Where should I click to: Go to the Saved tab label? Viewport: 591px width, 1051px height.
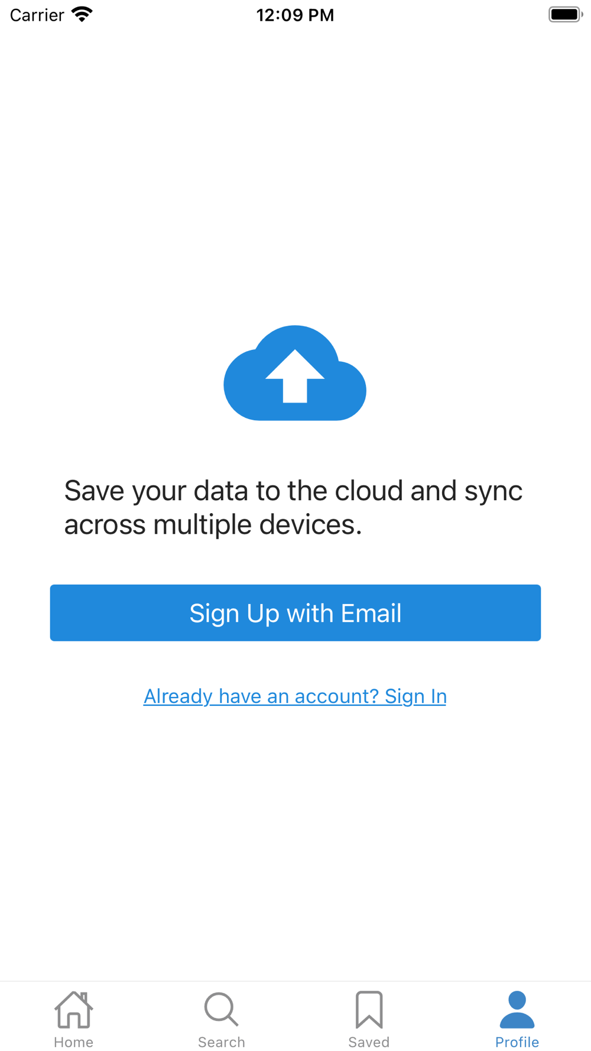coord(369,1042)
